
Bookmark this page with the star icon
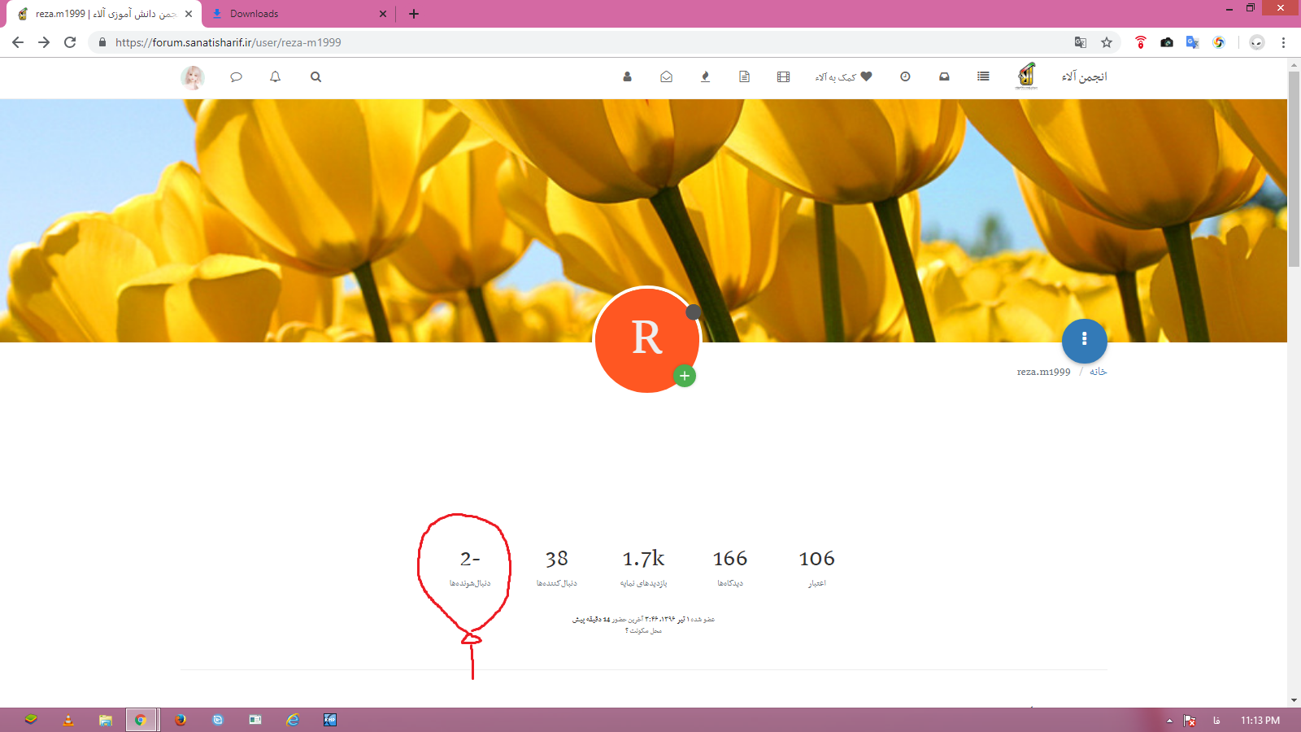[x=1107, y=42]
